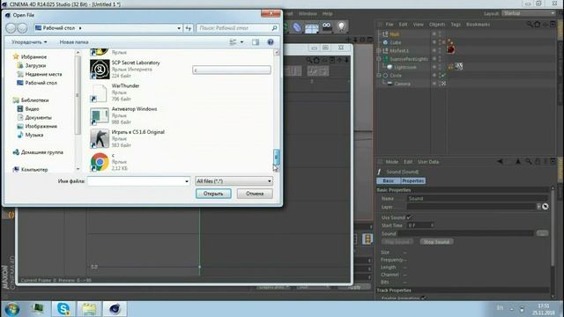Open the address bar history dropdown arrow
The image size is (564, 317).
[x=179, y=28]
